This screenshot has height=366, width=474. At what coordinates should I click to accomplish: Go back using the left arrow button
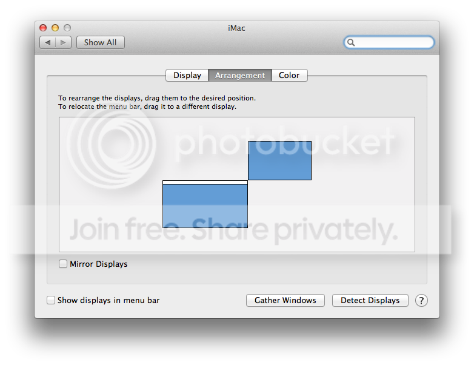click(x=48, y=42)
